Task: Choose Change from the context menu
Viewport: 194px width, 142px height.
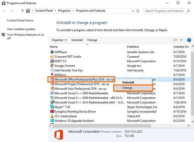Action: point(133,88)
